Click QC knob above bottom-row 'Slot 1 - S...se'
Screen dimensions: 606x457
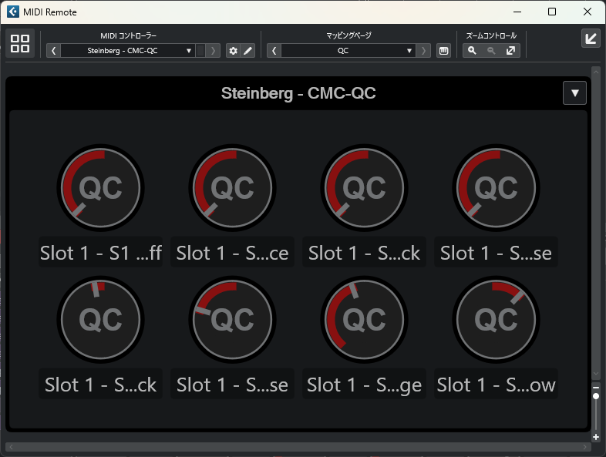pos(232,320)
